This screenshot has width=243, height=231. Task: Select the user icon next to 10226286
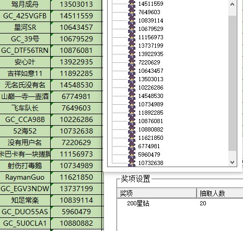[132, 87]
